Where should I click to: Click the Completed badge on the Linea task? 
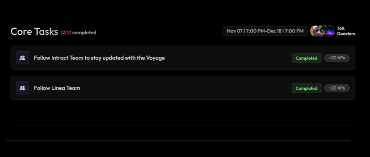(x=306, y=88)
